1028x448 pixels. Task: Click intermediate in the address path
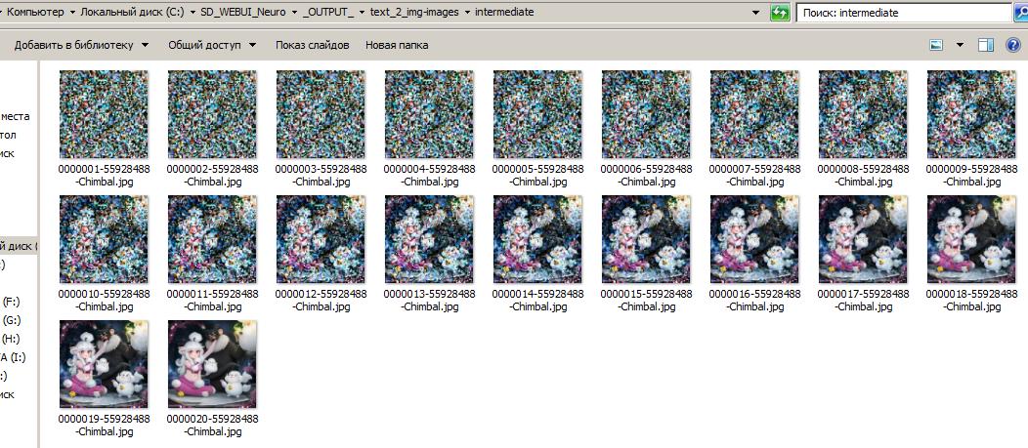coord(504,13)
